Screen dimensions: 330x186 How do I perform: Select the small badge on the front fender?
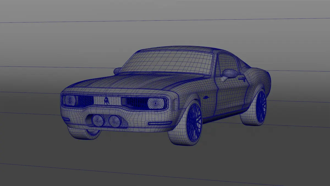[206, 97]
